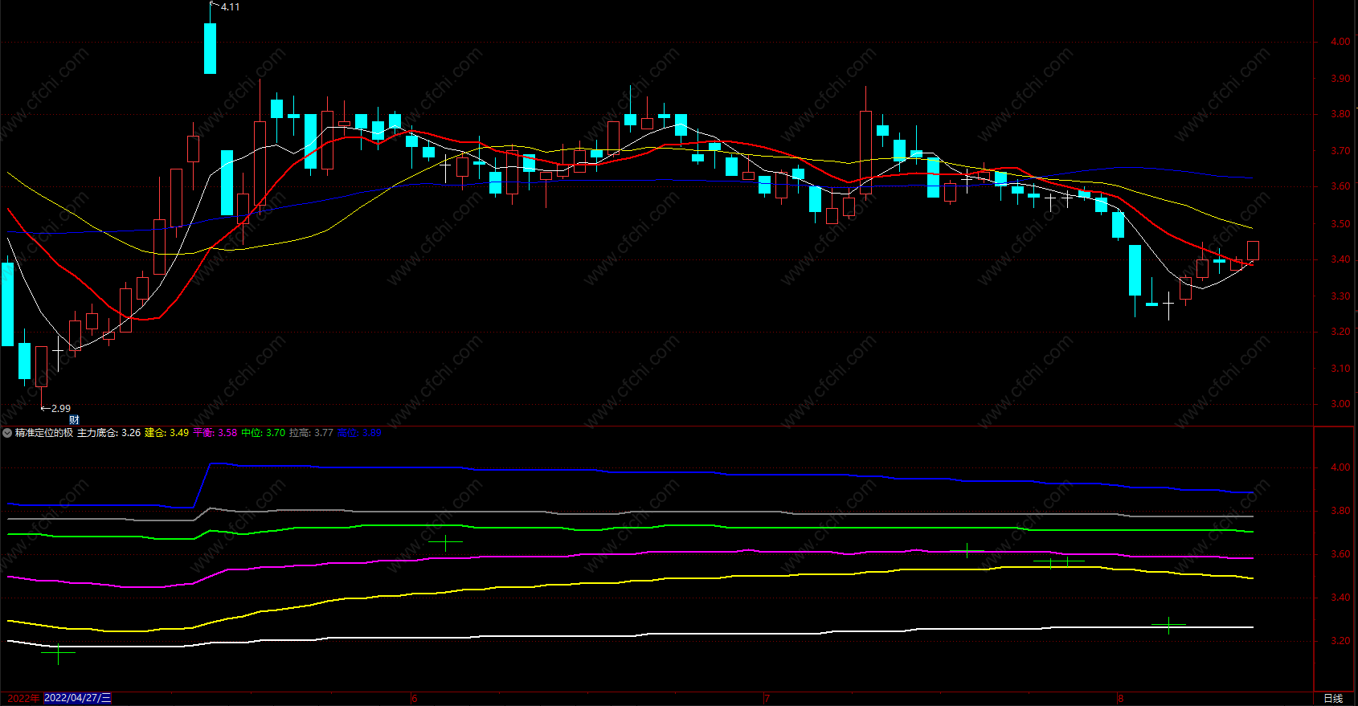Select the highlighted date 2022/04/27/三
The height and width of the screenshot is (706, 1358).
pyautogui.click(x=78, y=698)
